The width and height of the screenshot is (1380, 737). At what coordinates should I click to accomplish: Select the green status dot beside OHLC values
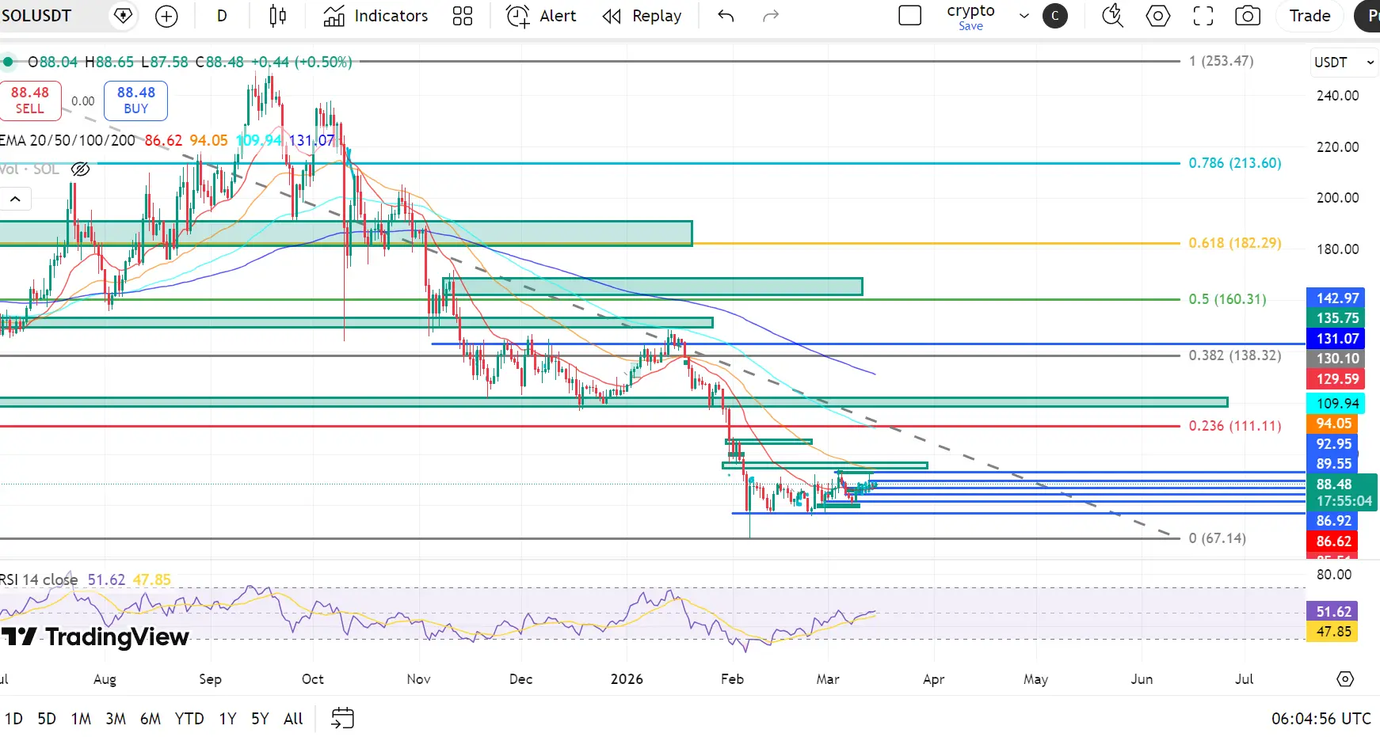(x=8, y=61)
